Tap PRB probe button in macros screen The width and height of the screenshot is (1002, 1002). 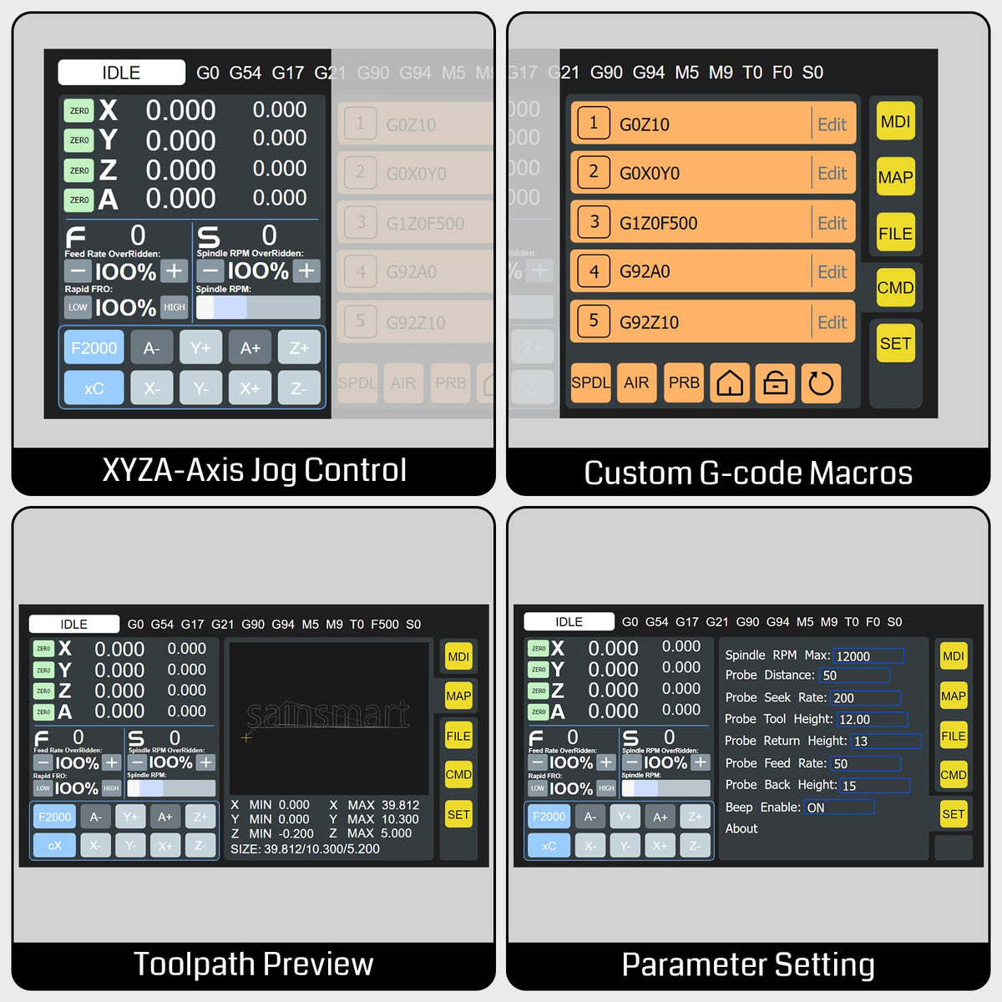pyautogui.click(x=684, y=383)
